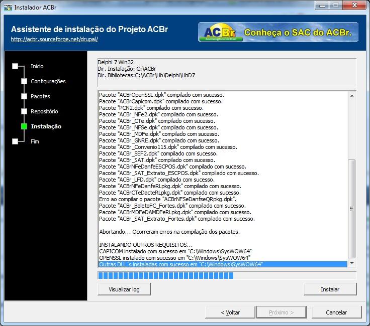The image size is (370, 326).
Task: Click the Configurações step label
Action: [48, 81]
